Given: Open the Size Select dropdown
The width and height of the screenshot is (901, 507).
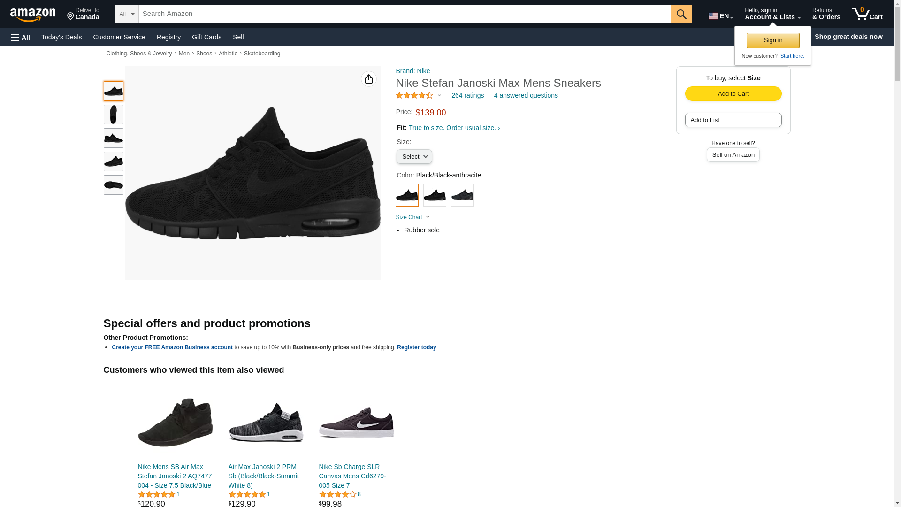Looking at the screenshot, I should (414, 157).
